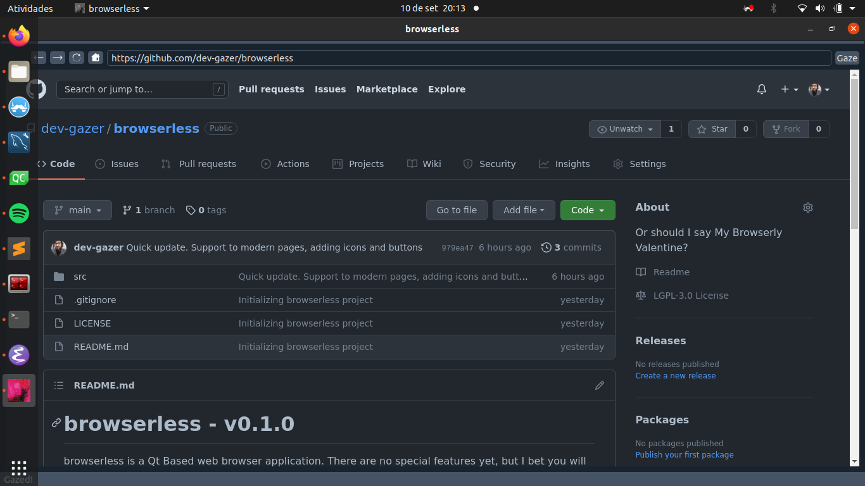Switch to the Wiki tab
Image resolution: width=865 pixels, height=486 pixels.
[x=424, y=164]
